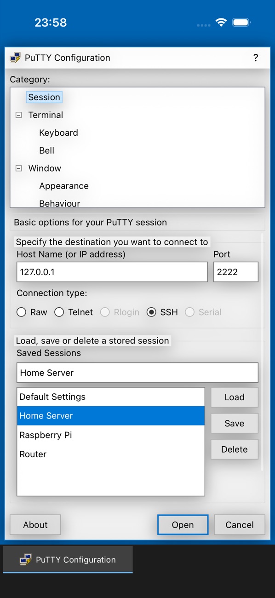Load the selected saved session

tap(235, 397)
